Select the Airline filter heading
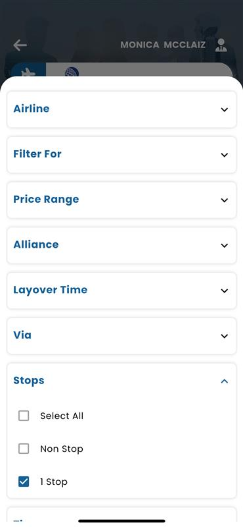The image size is (243, 527). point(31,109)
